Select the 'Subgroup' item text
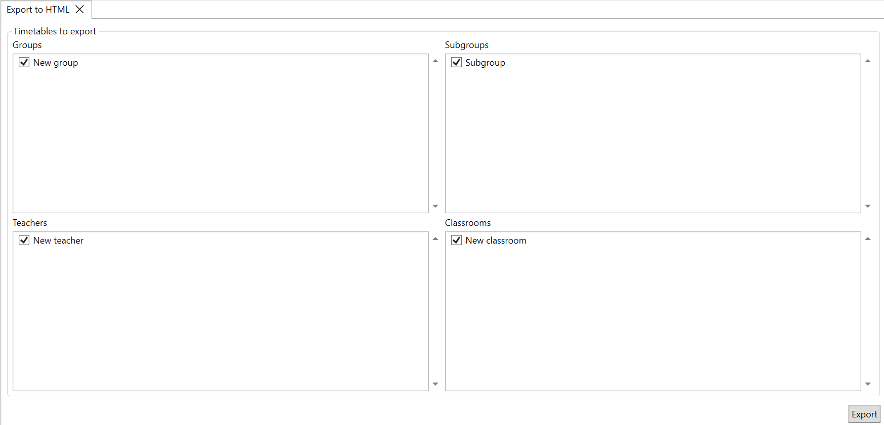 point(485,63)
